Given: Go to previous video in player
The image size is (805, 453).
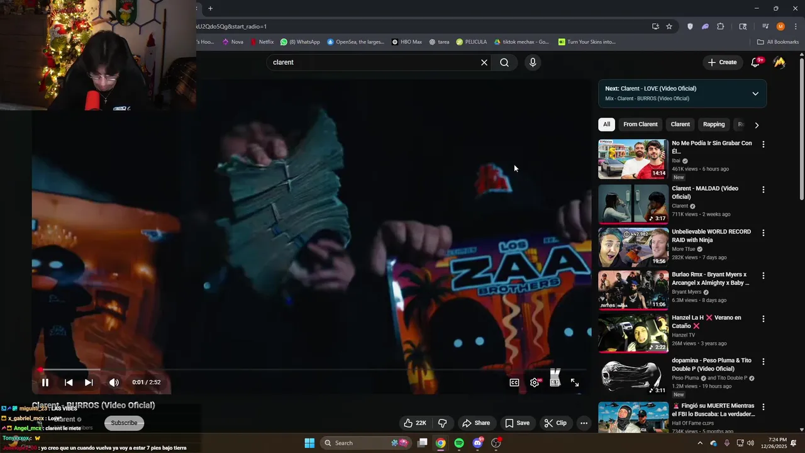Looking at the screenshot, I should point(69,383).
